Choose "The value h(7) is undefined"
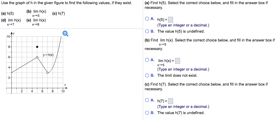 click(x=147, y=113)
